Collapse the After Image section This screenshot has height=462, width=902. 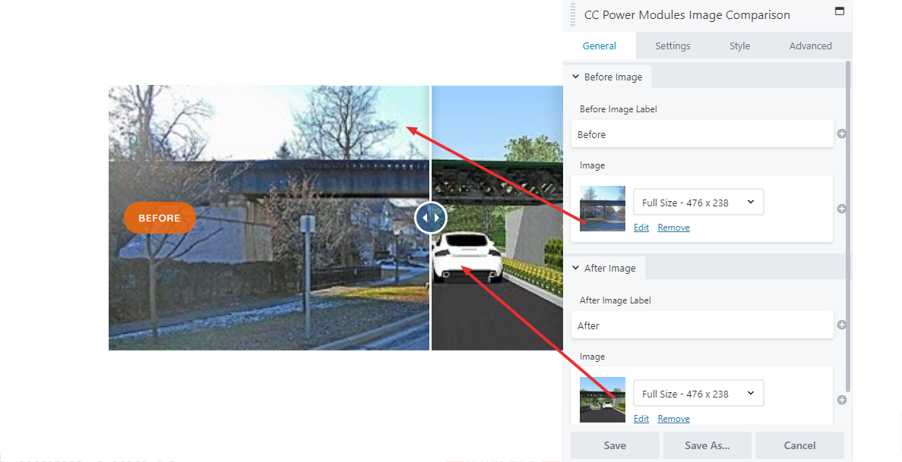pyautogui.click(x=605, y=268)
